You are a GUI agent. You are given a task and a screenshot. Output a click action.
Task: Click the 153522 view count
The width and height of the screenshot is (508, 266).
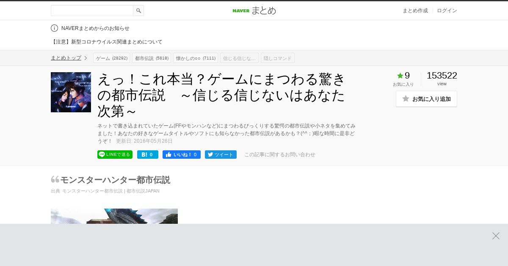coord(442,76)
